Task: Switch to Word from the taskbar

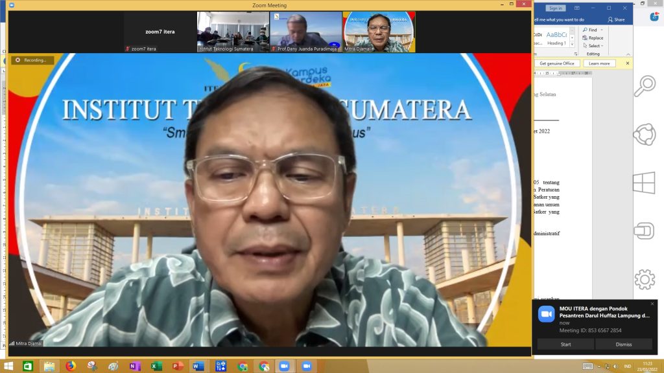Action: (199, 366)
